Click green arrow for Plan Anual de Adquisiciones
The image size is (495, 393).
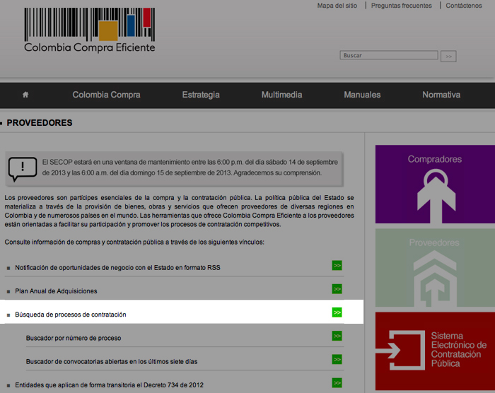click(337, 289)
